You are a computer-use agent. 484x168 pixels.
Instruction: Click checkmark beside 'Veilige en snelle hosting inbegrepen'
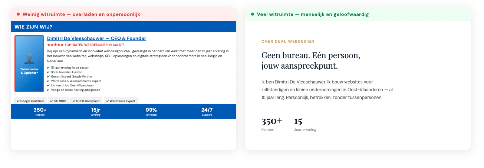[49, 90]
